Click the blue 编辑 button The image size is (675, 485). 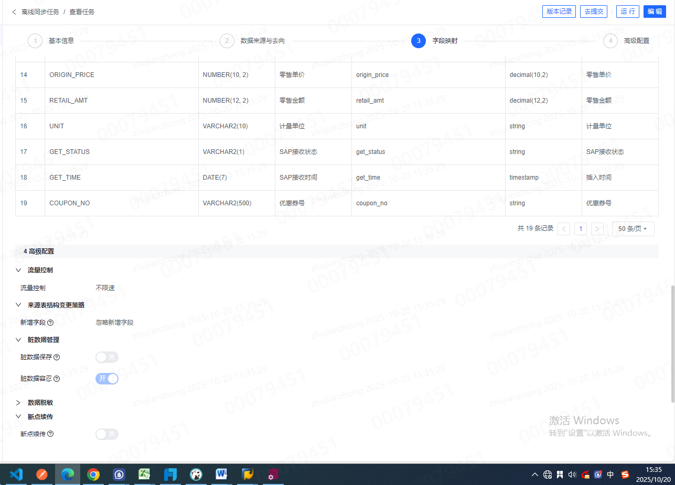(x=656, y=12)
